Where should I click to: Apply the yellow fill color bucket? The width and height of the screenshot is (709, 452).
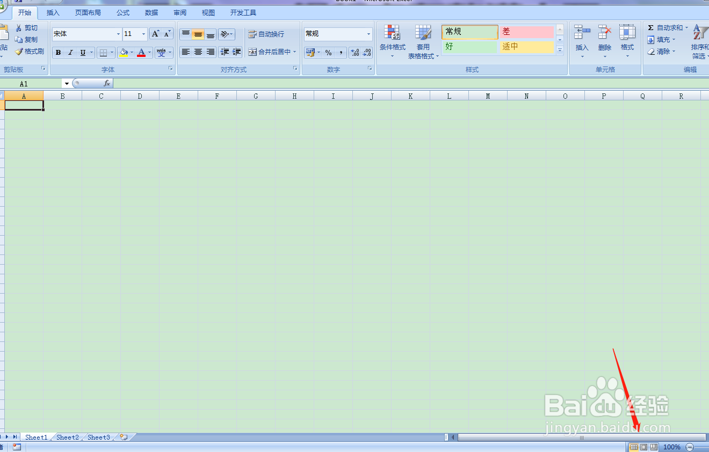[x=124, y=53]
